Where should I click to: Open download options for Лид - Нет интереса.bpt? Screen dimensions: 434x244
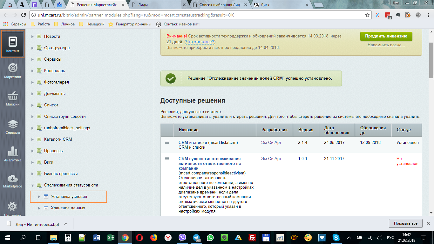[66, 224]
